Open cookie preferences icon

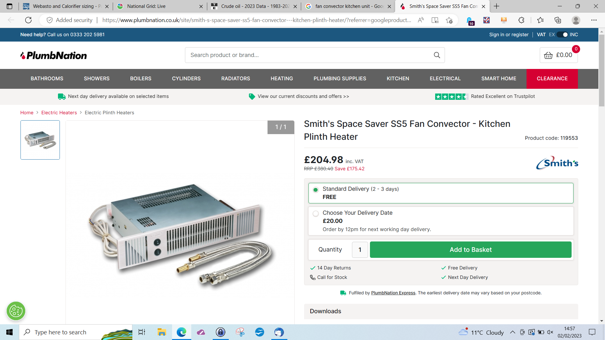point(16,311)
